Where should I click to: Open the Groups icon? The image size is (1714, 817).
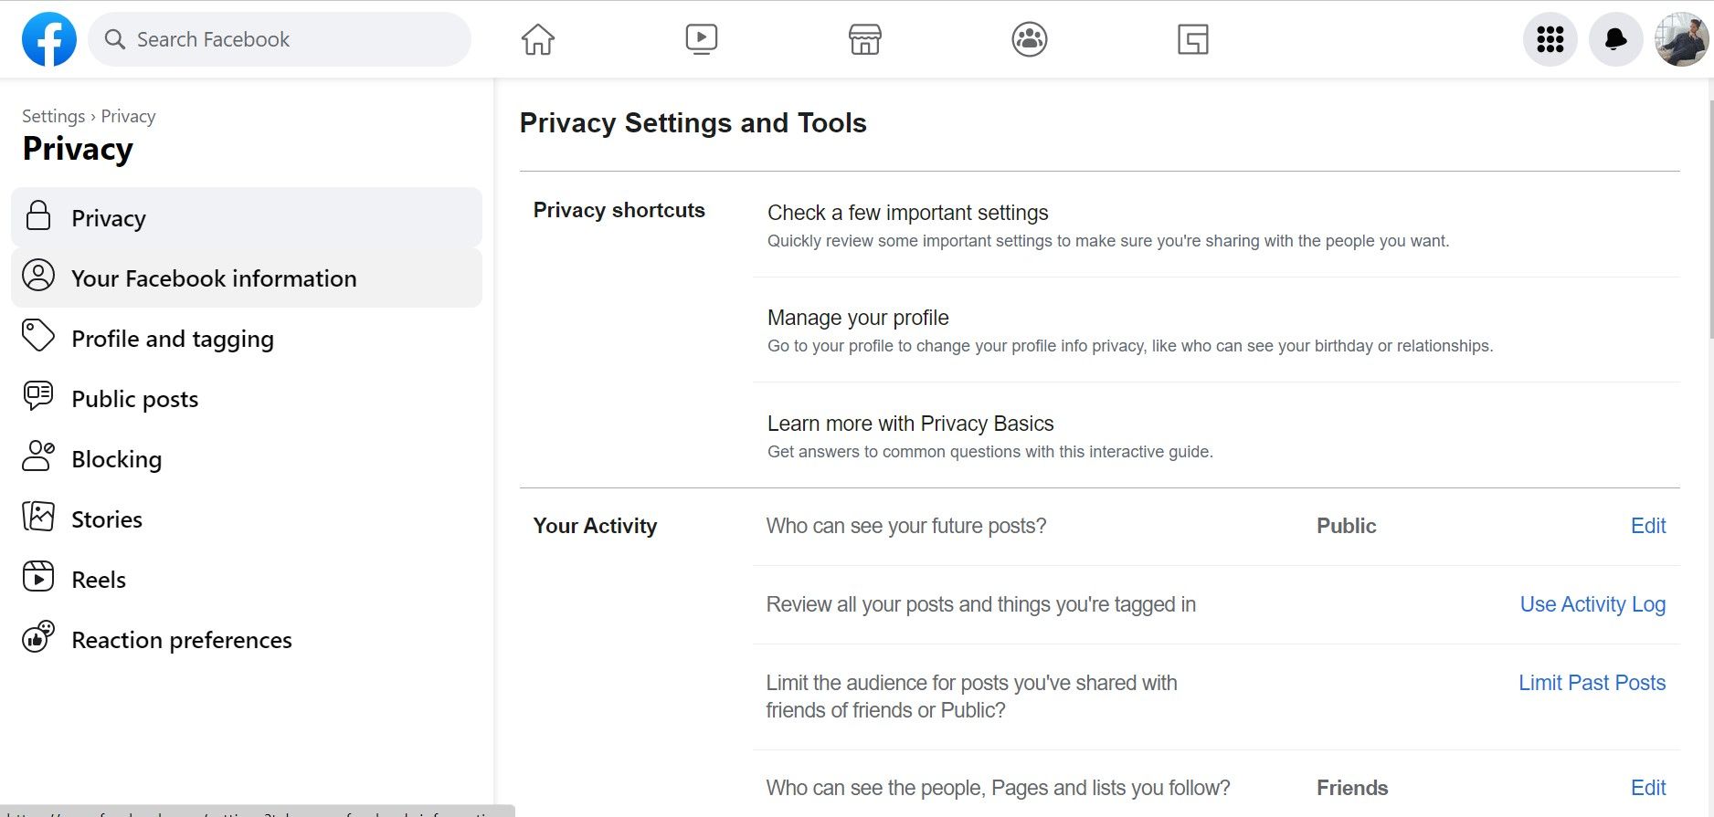tap(1029, 39)
